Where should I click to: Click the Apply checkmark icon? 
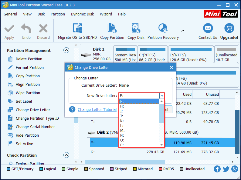click(9, 29)
